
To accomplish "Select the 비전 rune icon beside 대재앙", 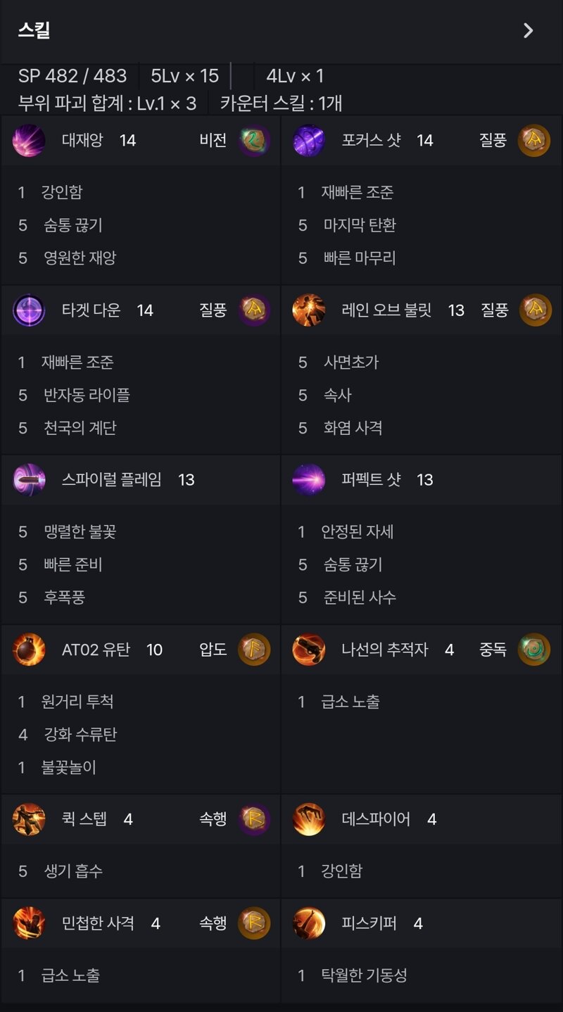I will (254, 140).
